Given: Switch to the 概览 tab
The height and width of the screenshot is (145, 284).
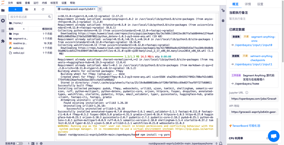Looking at the screenshot, I should (x=235, y=4).
